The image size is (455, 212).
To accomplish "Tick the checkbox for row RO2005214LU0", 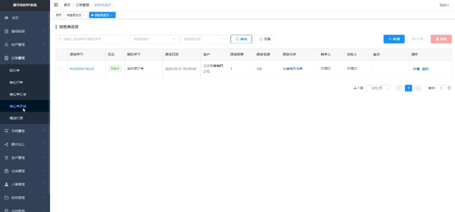I will coord(60,69).
